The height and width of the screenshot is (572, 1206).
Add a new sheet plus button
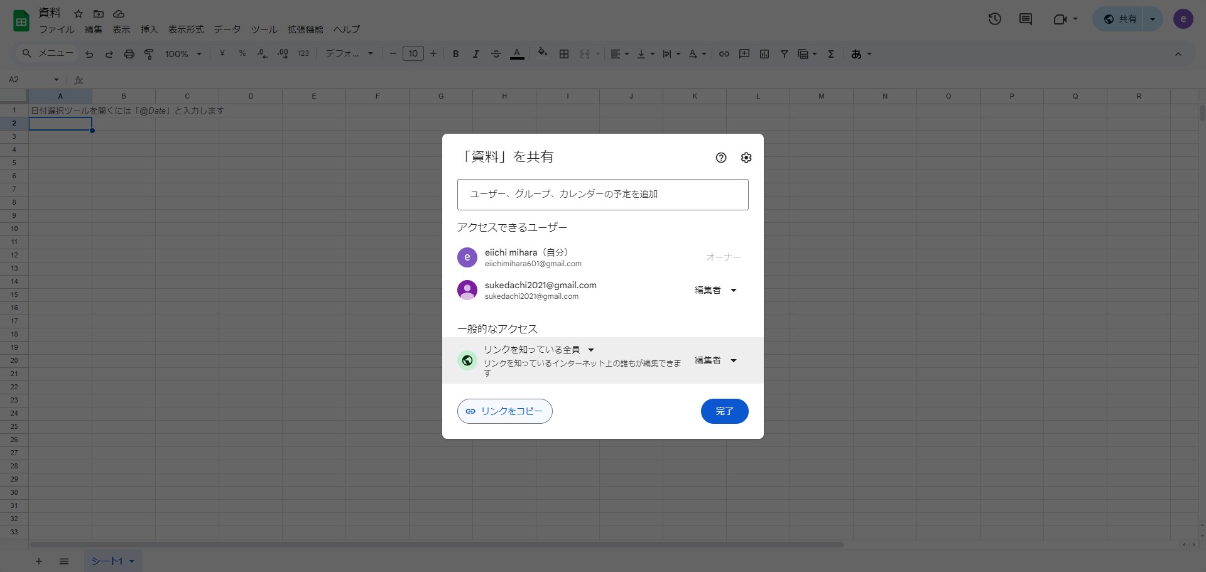point(39,561)
